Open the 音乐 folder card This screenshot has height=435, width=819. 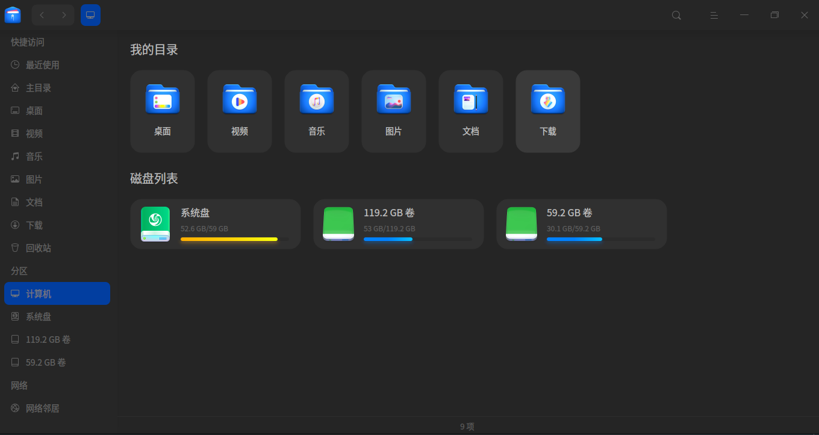317,111
